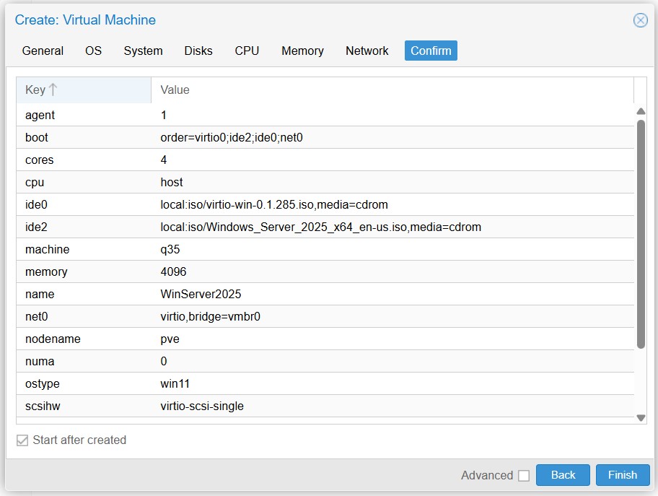Select the boot order row
658x496 pixels.
[x=231, y=137]
